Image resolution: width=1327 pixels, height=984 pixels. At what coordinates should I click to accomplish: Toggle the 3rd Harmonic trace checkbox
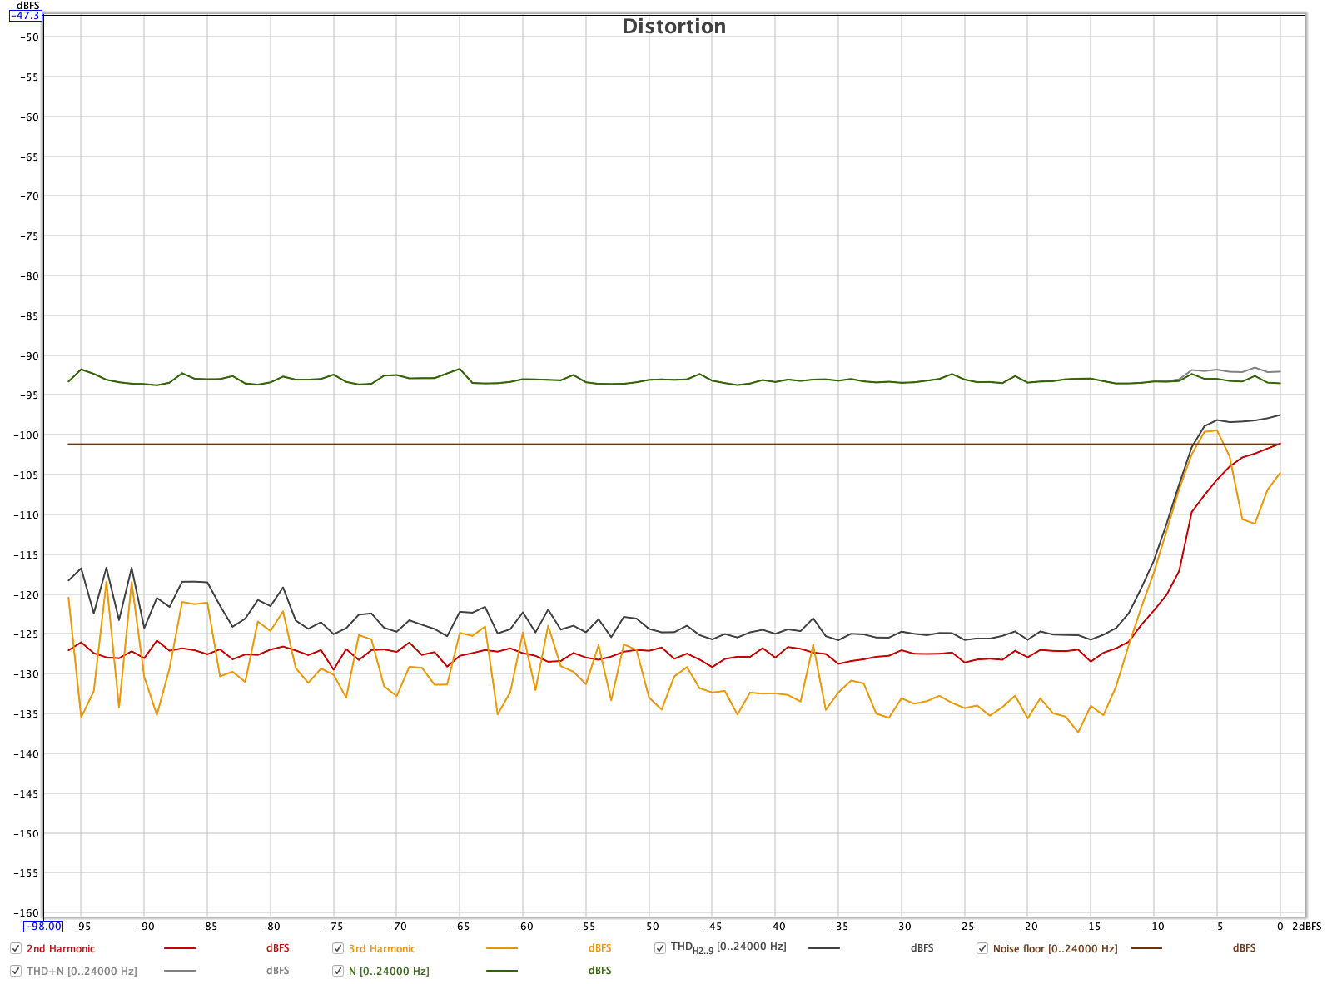(338, 948)
